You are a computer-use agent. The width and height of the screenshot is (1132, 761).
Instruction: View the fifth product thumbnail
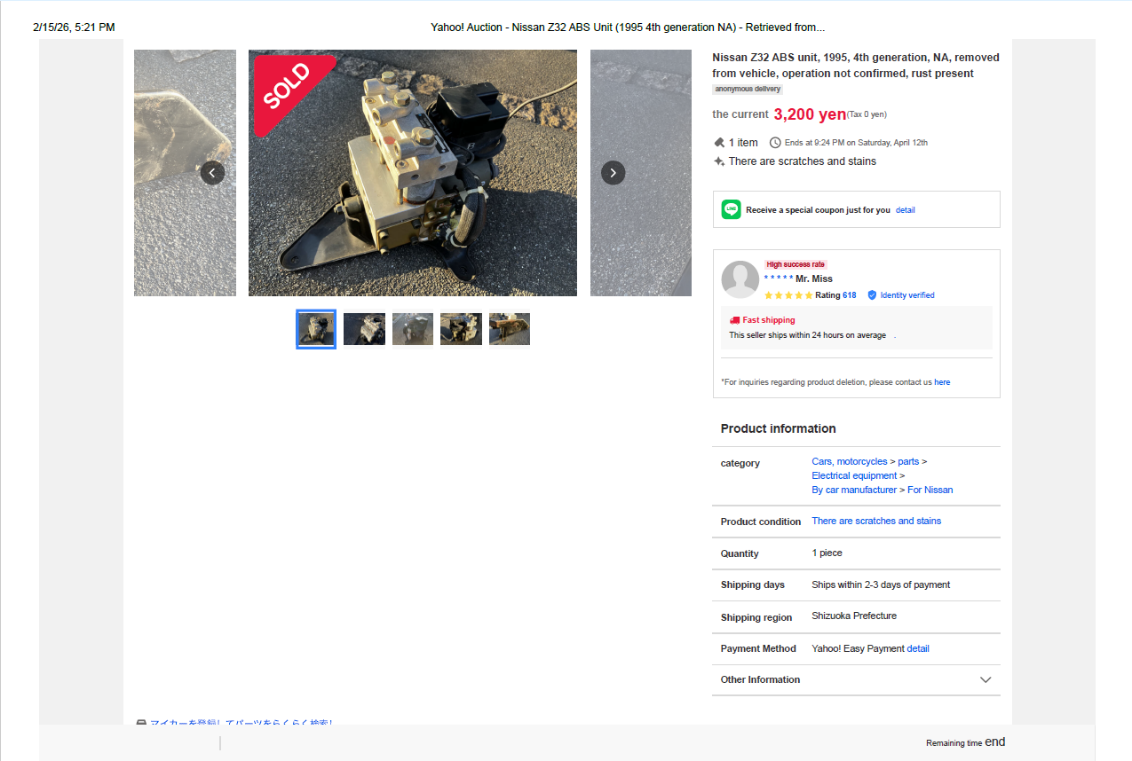pos(510,329)
